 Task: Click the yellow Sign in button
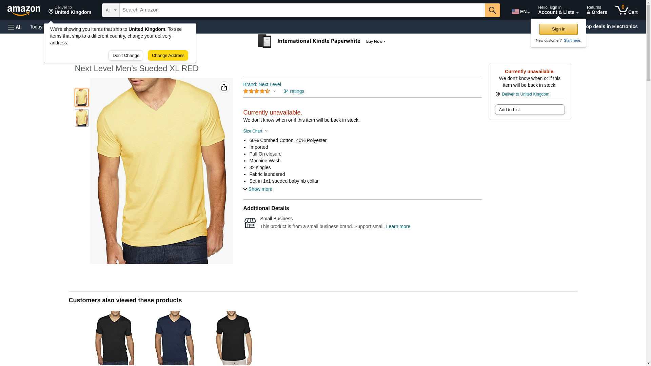pyautogui.click(x=558, y=29)
